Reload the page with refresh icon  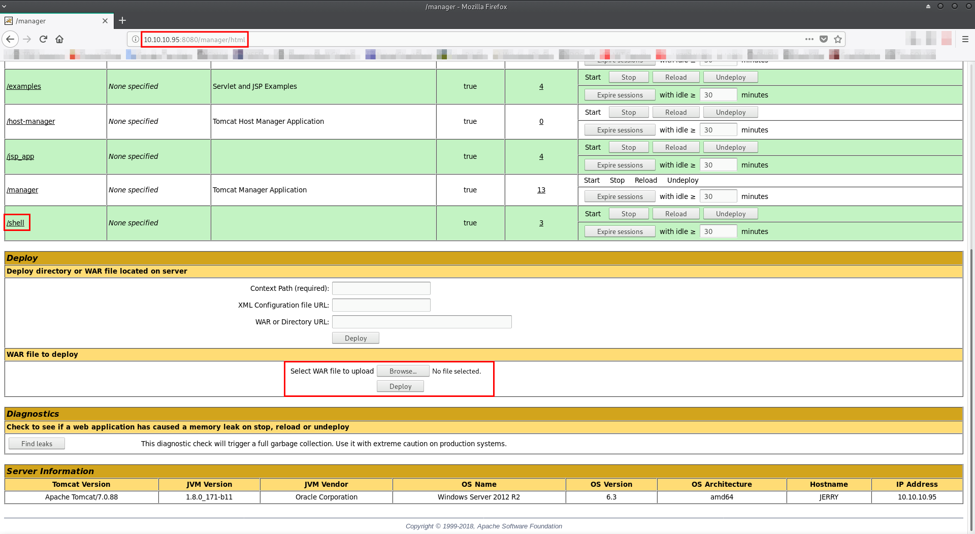(43, 39)
